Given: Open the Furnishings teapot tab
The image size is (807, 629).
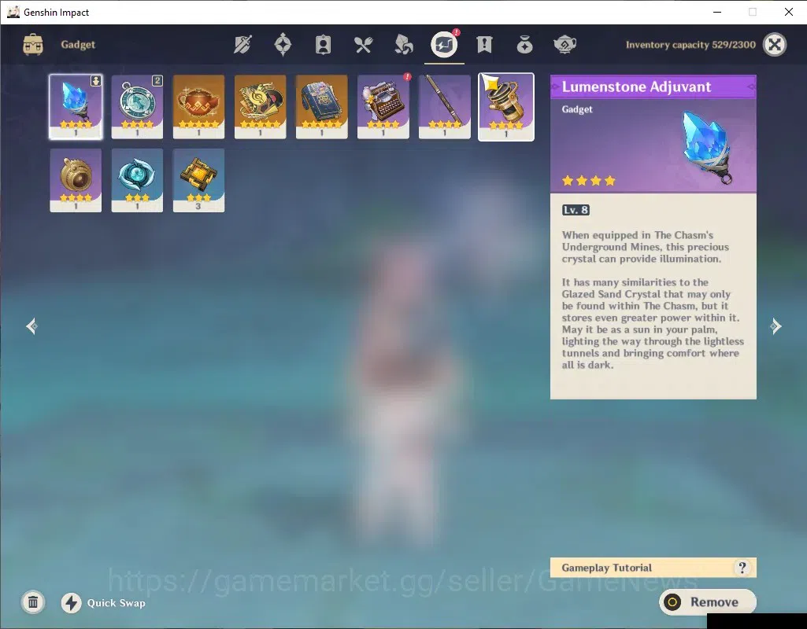Looking at the screenshot, I should 565,45.
